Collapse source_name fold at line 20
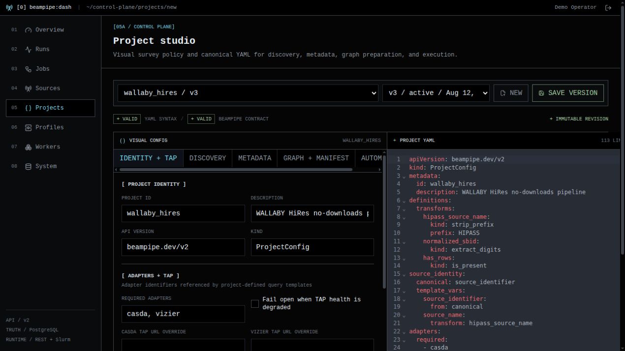This screenshot has width=625, height=351. 404,315
